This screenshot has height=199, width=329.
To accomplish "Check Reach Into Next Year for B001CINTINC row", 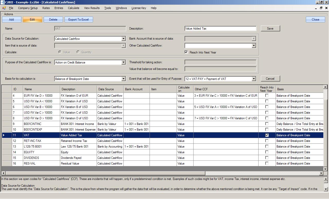I will (x=267, y=124).
